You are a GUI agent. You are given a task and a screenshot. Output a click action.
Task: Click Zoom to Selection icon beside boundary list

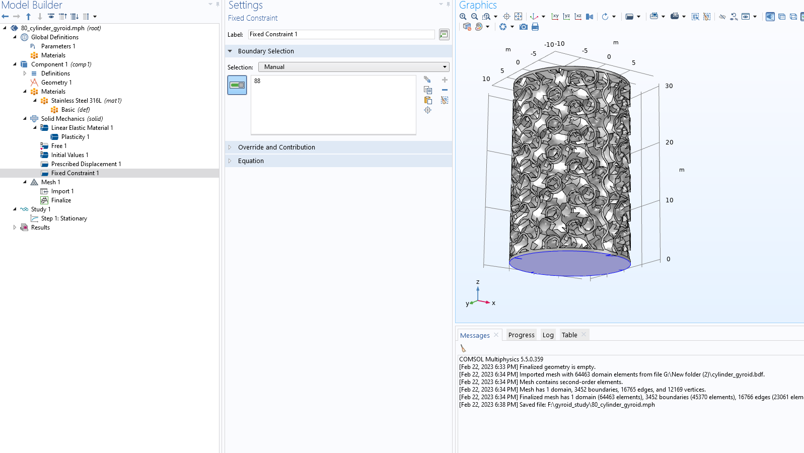428,110
